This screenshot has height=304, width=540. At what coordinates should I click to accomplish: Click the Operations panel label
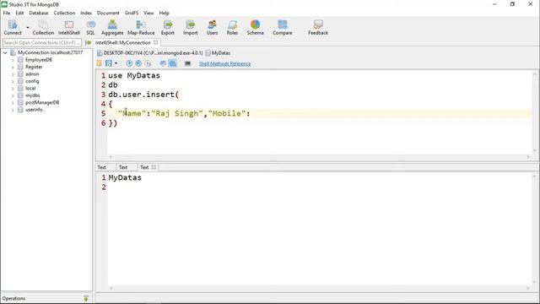pyautogui.click(x=13, y=298)
